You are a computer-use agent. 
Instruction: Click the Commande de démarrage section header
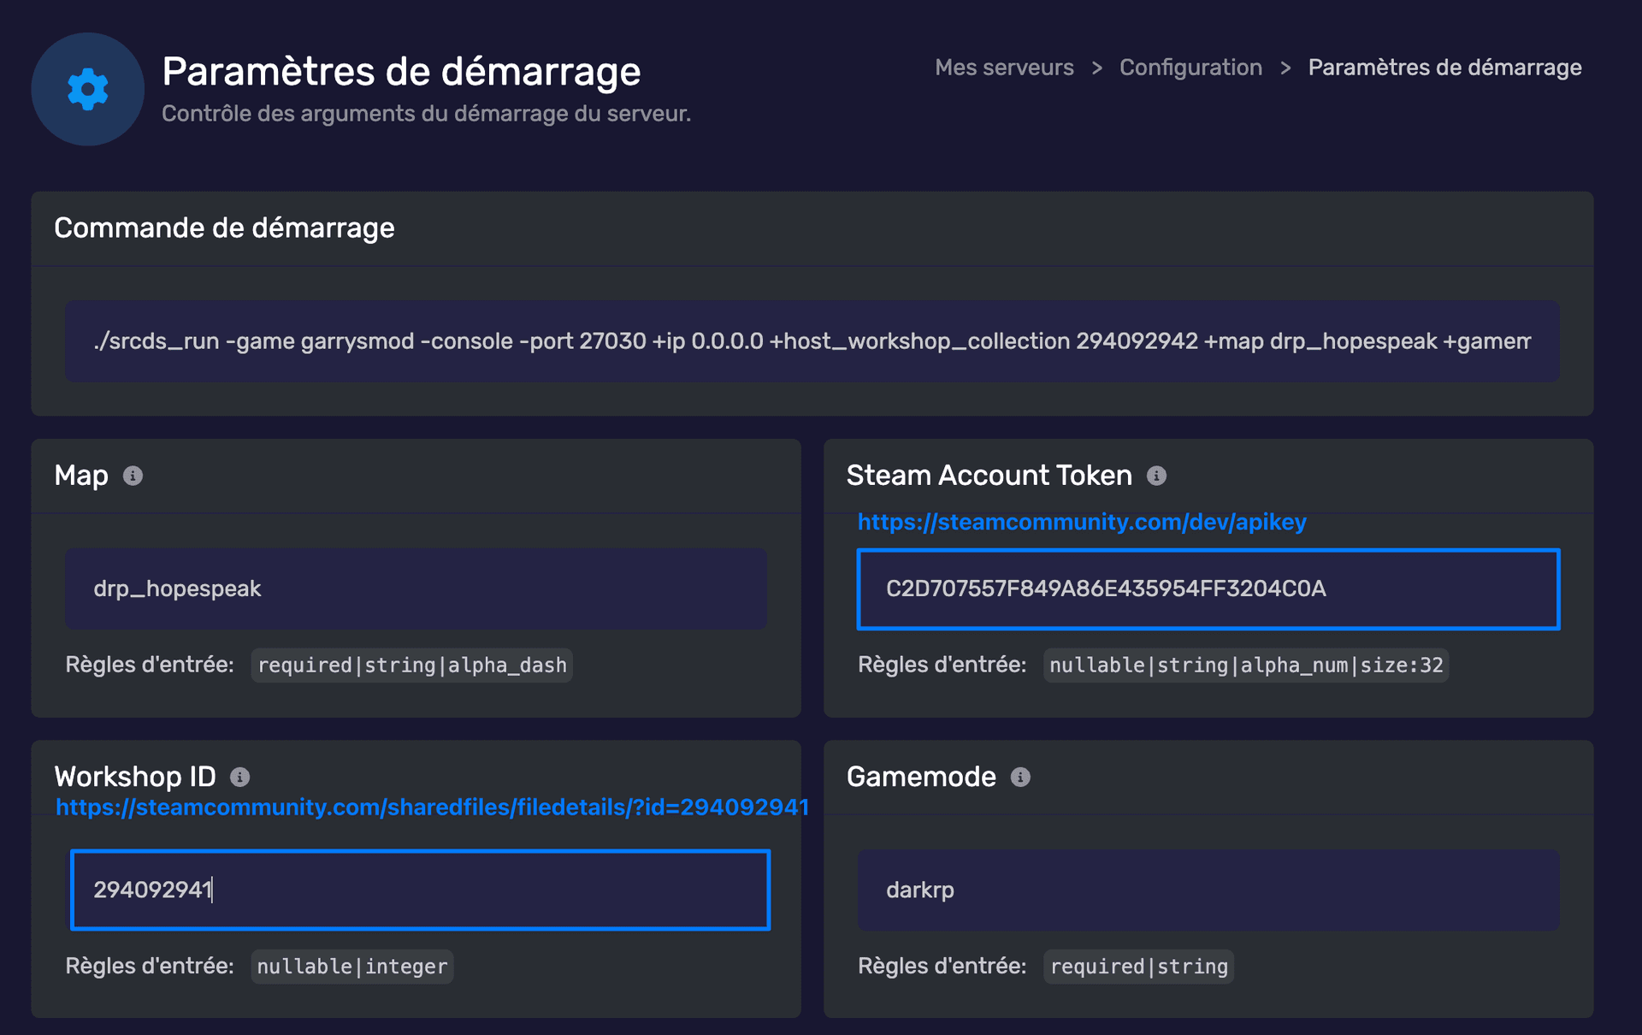point(224,228)
